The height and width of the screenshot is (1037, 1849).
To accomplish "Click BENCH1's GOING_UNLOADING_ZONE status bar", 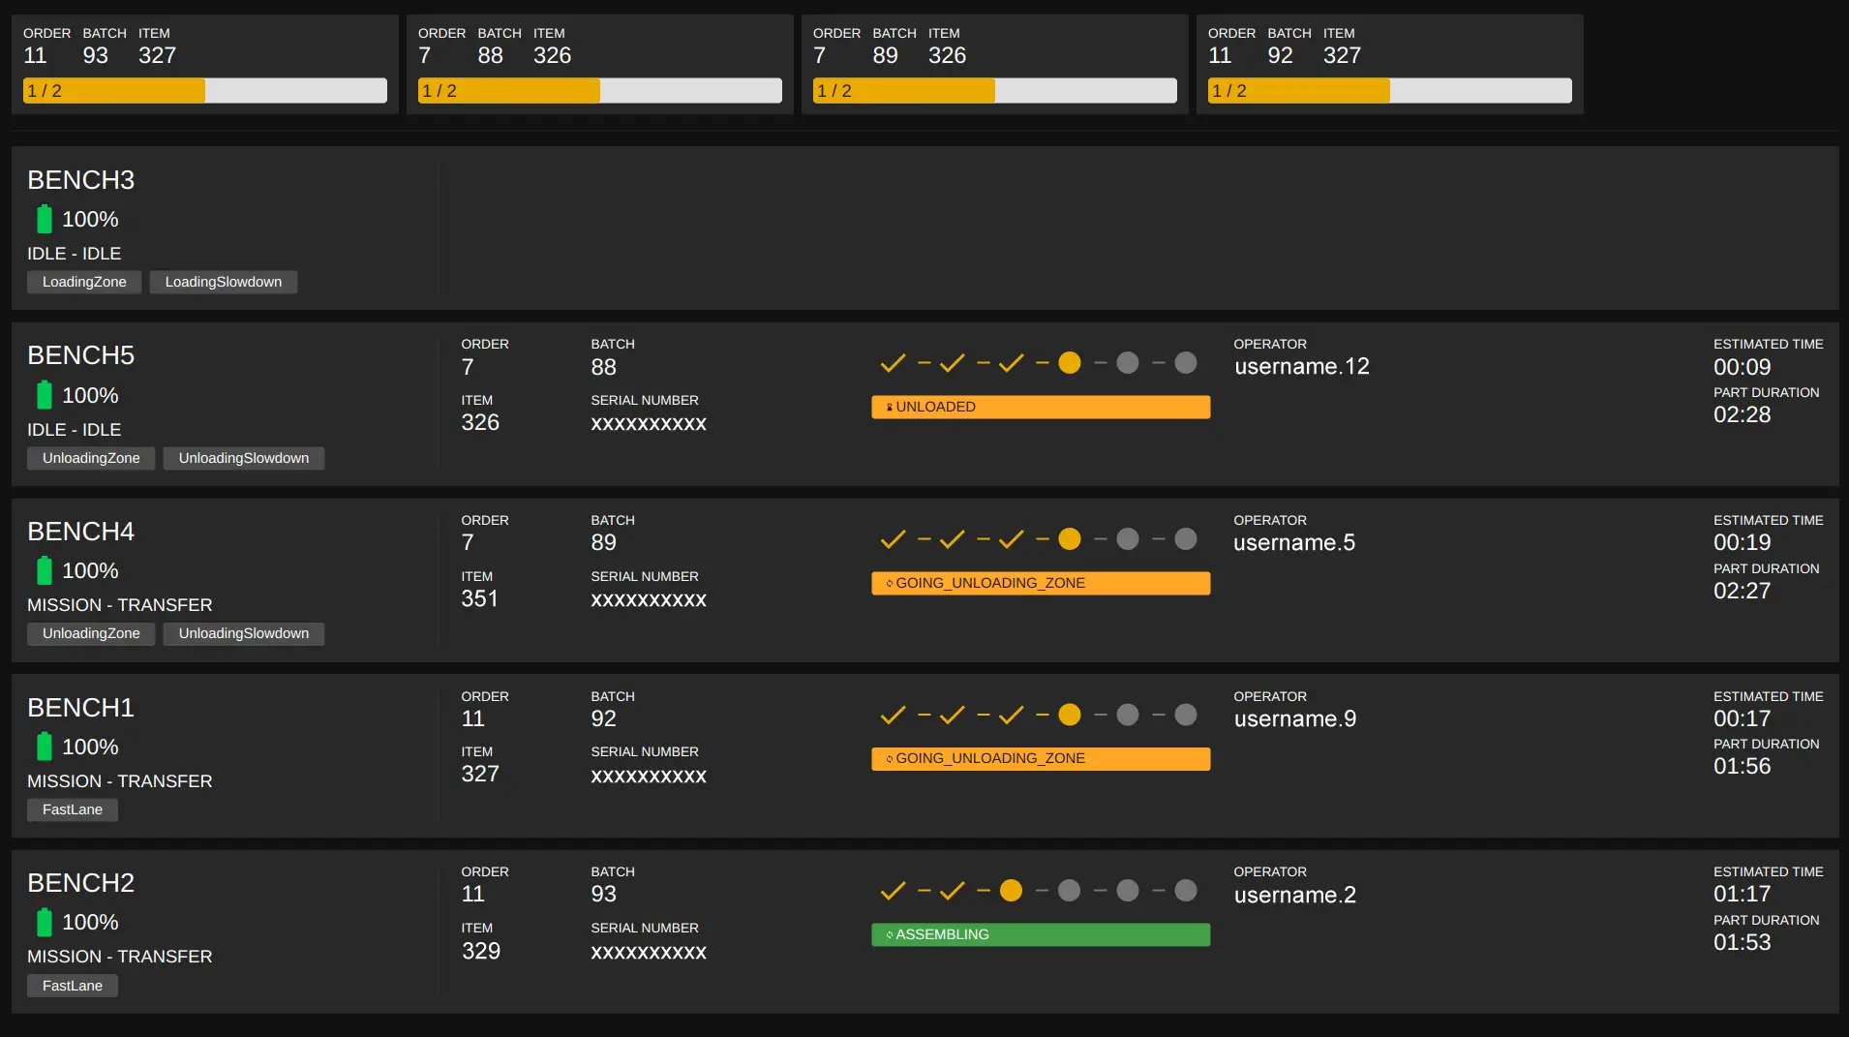I will pyautogui.click(x=1041, y=759).
